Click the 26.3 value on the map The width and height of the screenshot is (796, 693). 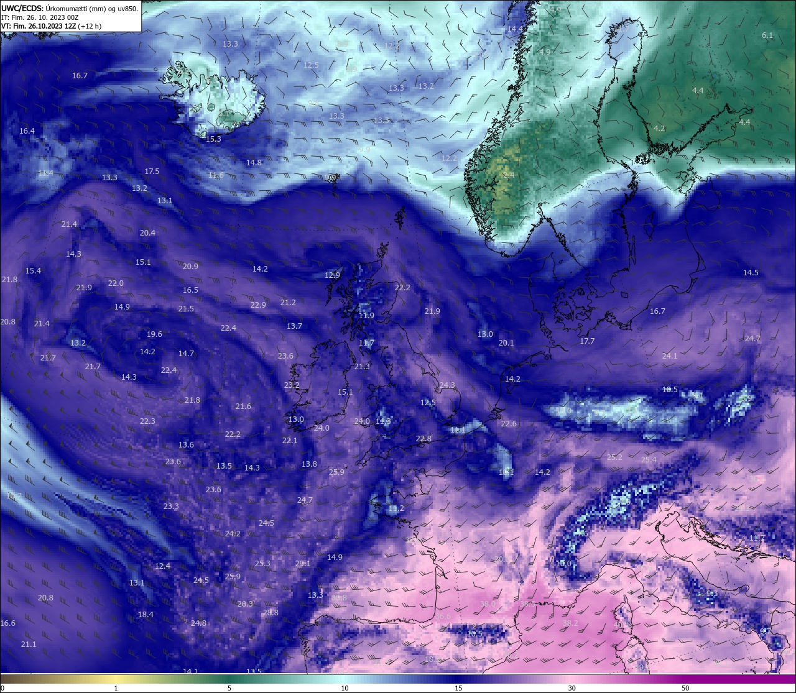pyautogui.click(x=245, y=604)
